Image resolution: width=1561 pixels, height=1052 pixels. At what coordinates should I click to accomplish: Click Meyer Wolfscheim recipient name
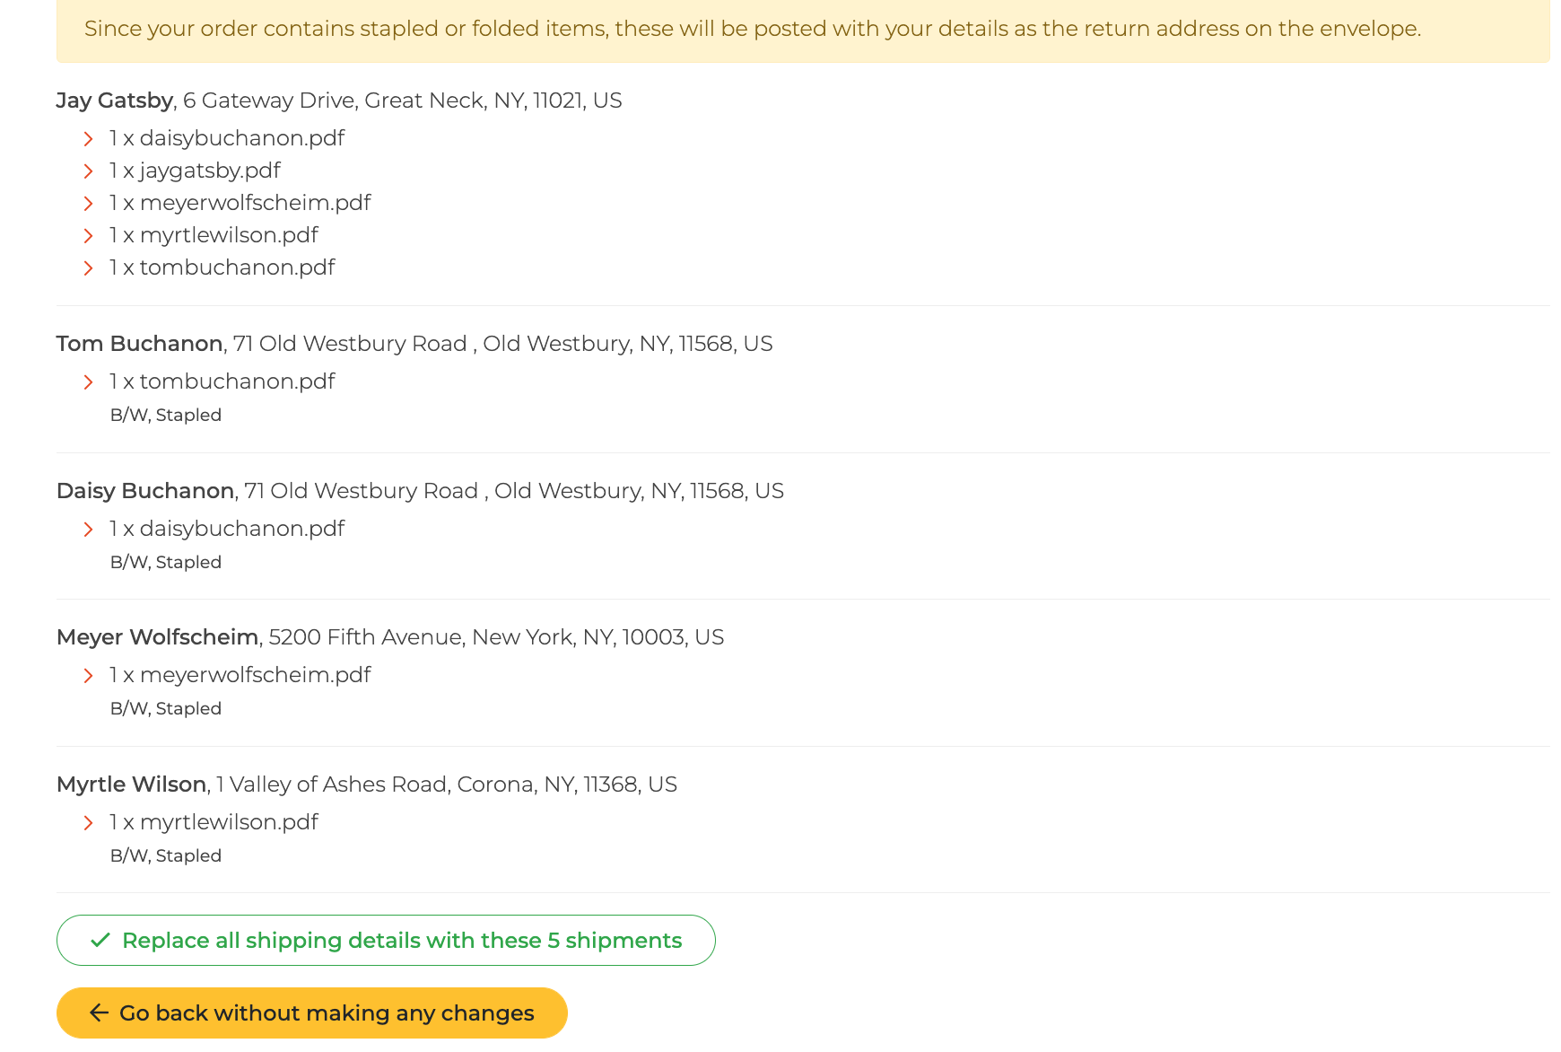(158, 637)
